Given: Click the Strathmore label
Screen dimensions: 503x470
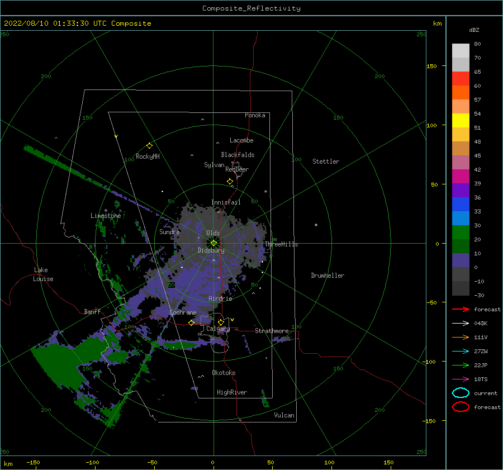Looking at the screenshot, I should click(x=272, y=331).
